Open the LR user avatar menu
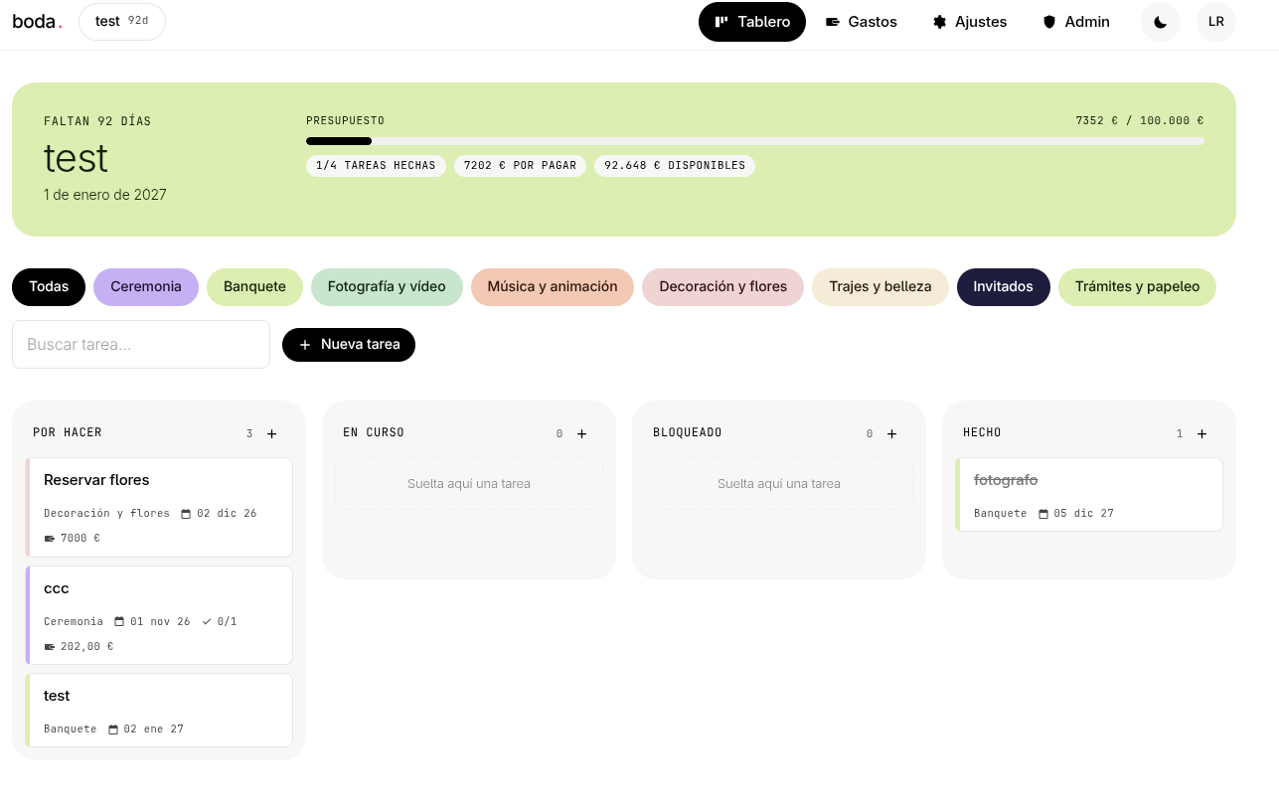The height and width of the screenshot is (809, 1279). 1216,22
